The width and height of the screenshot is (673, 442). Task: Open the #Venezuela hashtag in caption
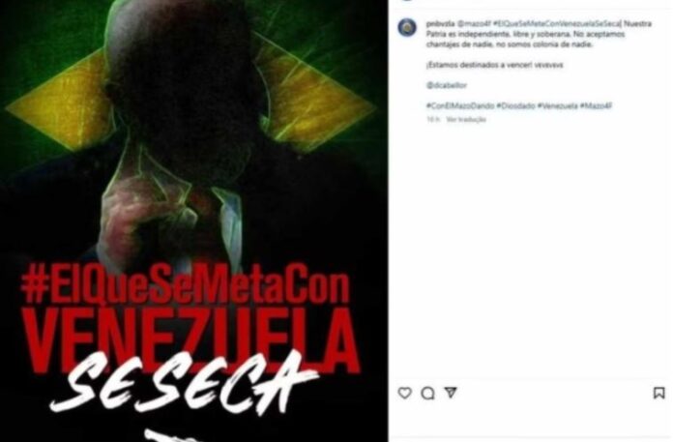(558, 106)
